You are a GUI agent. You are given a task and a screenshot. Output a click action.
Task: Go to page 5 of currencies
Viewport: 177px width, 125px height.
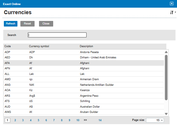click(x=38, y=120)
